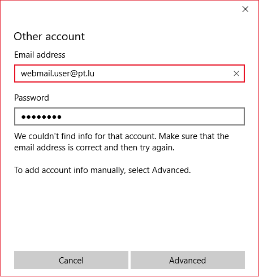Cancel adding the account

tap(71, 260)
